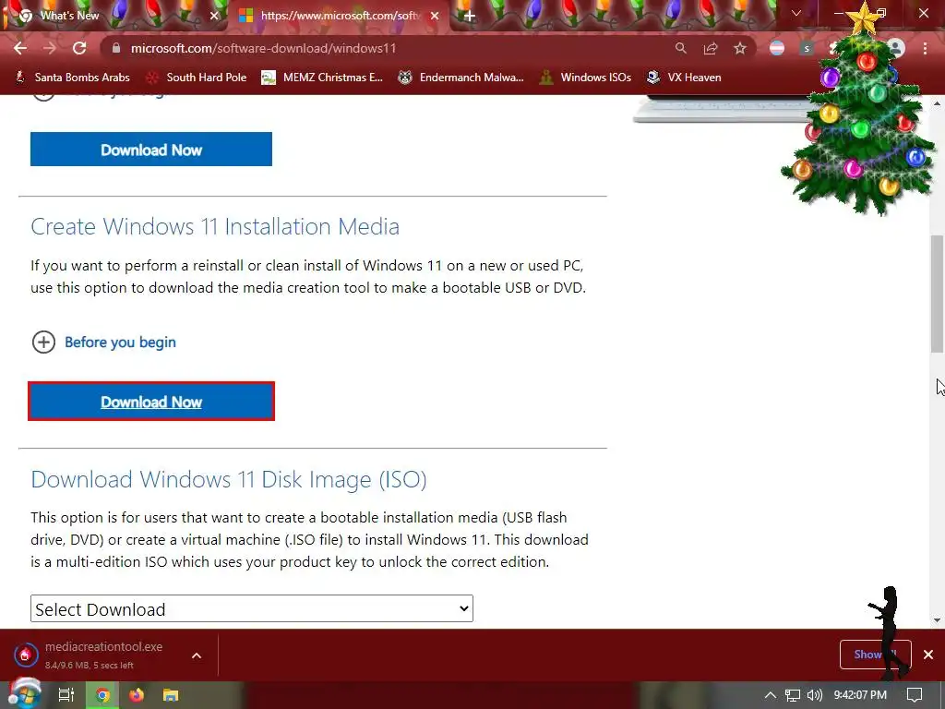Open Windows ISOs bookmark
Screen dimensions: 945x709
585,78
